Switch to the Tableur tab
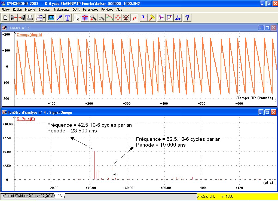Image resolution: width=278 pixels, height=201 pixels. click(22, 196)
